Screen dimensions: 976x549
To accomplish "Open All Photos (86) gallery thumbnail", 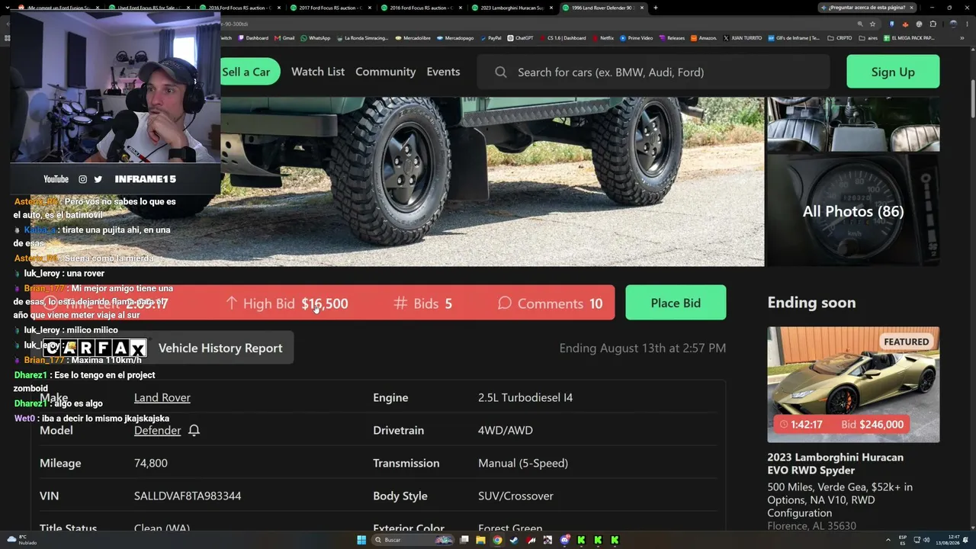I will pyautogui.click(x=852, y=210).
